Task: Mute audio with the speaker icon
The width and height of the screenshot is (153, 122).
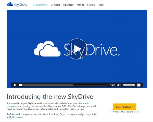Action: click(x=119, y=85)
